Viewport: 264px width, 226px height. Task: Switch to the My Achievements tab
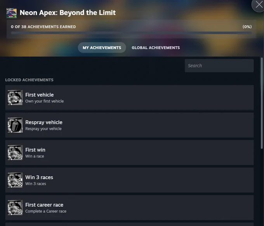(102, 48)
